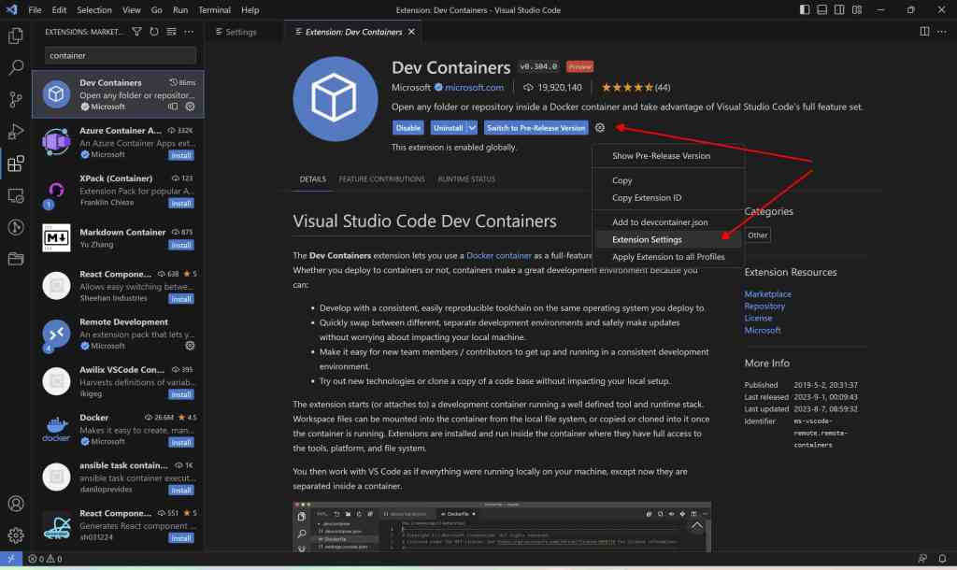Open the Manage gear in activity bar
The image size is (957, 570).
click(x=16, y=535)
